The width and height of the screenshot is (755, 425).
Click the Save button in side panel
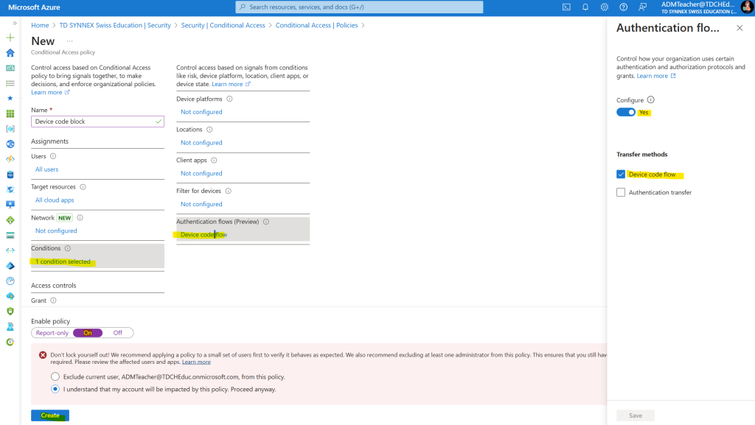635,415
